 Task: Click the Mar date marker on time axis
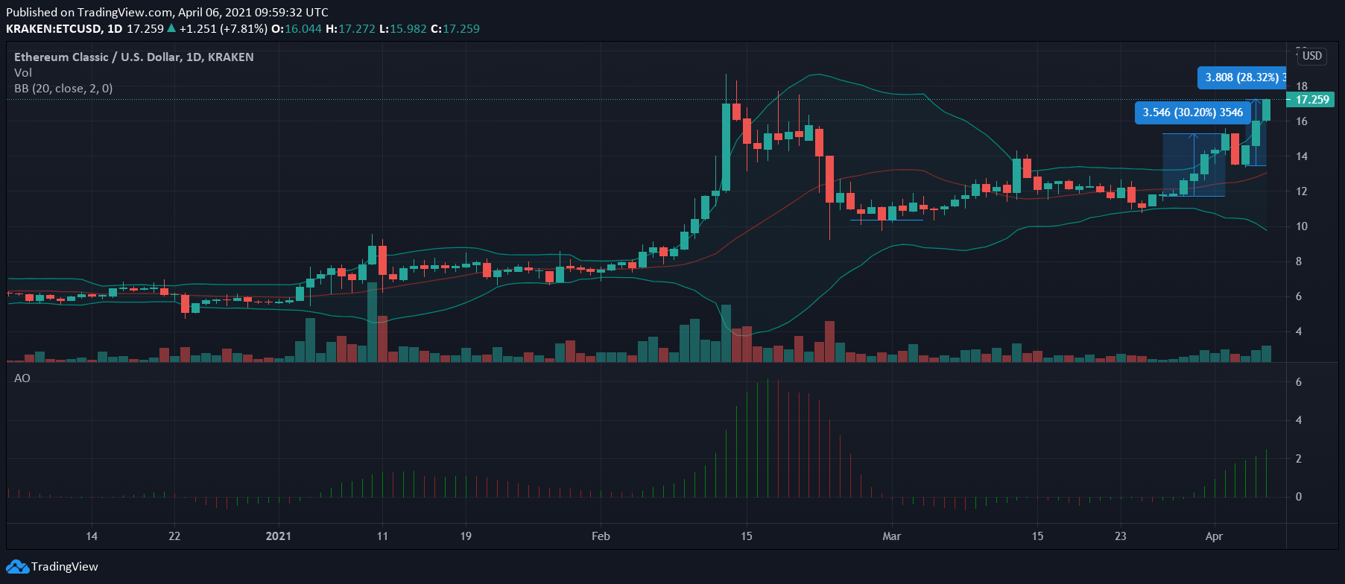[x=891, y=536]
